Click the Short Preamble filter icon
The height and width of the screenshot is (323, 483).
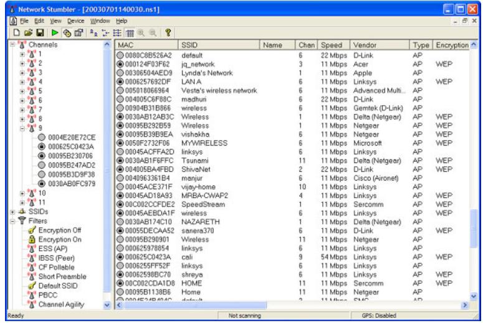coord(32,276)
